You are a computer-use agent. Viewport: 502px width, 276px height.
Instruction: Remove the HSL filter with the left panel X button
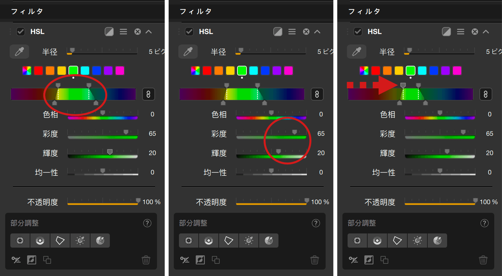[138, 32]
